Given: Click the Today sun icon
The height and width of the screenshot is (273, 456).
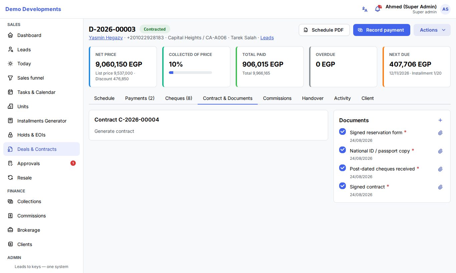Looking at the screenshot, I should pyautogui.click(x=10, y=64).
